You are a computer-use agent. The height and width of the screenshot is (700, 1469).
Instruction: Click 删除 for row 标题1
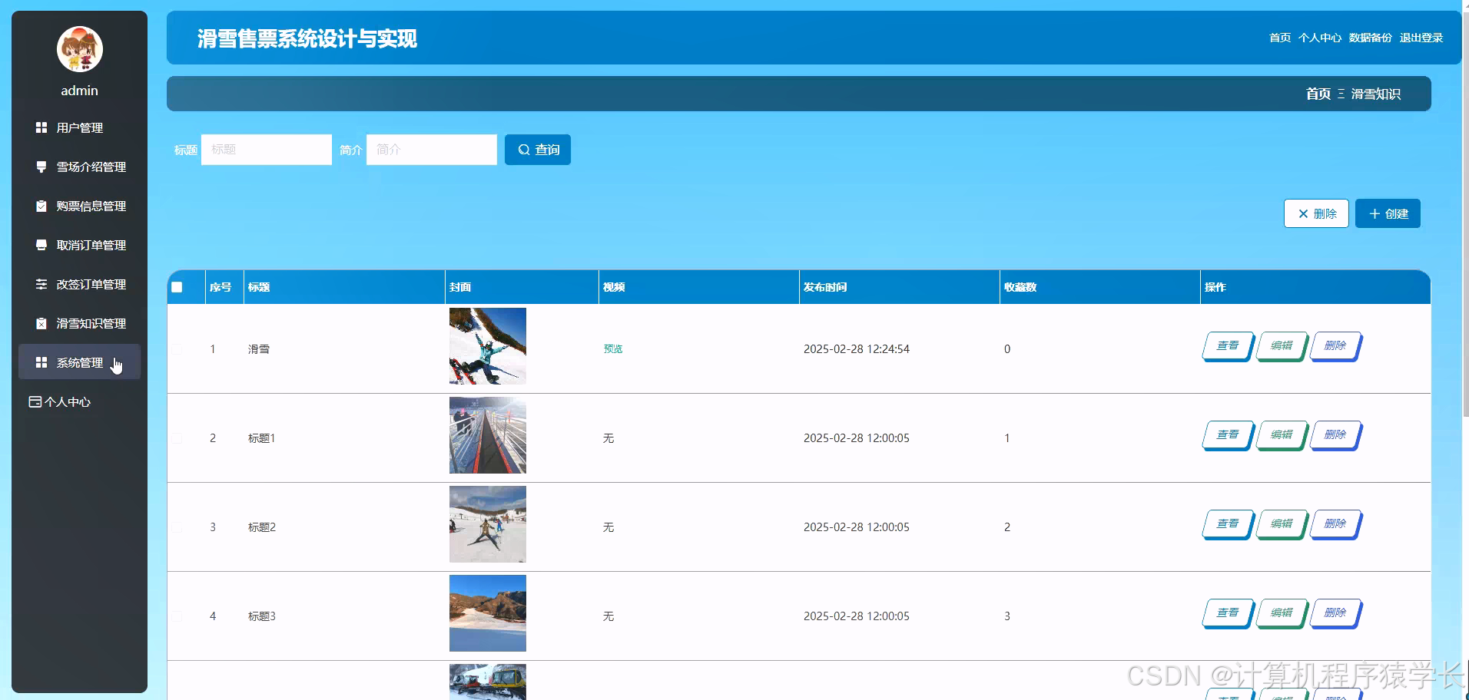1335,435
